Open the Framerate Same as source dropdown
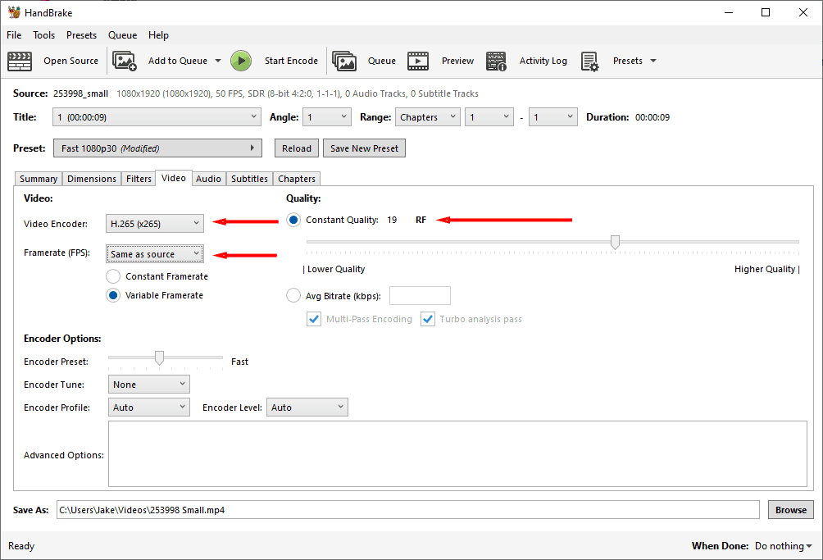 (x=155, y=254)
